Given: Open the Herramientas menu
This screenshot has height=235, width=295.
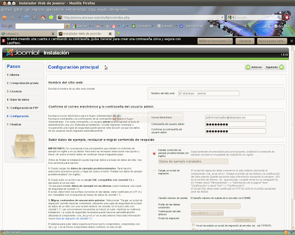Looking at the screenshot, I should tap(76, 9).
